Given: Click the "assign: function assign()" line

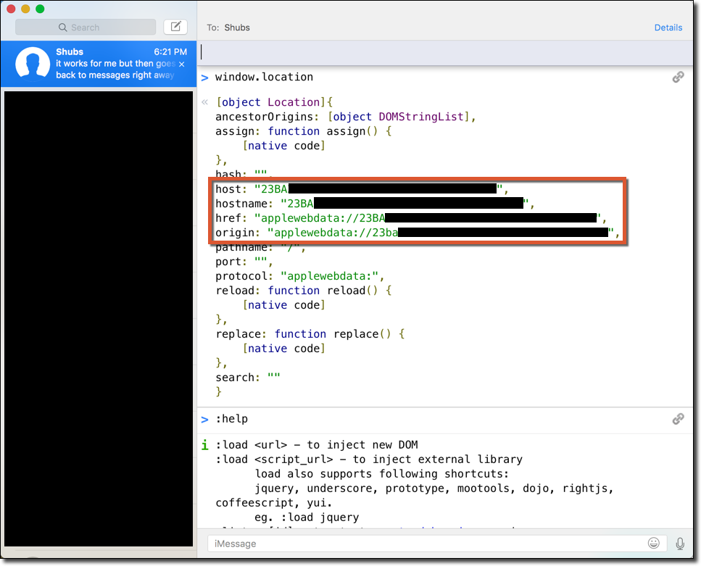Looking at the screenshot, I should point(304,131).
